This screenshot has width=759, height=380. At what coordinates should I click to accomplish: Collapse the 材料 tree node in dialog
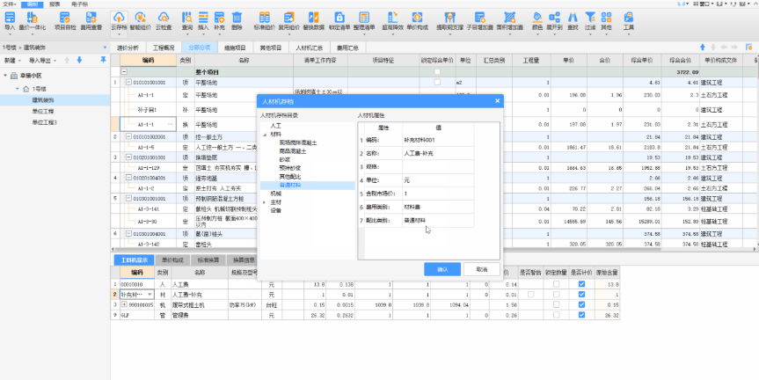tap(264, 134)
